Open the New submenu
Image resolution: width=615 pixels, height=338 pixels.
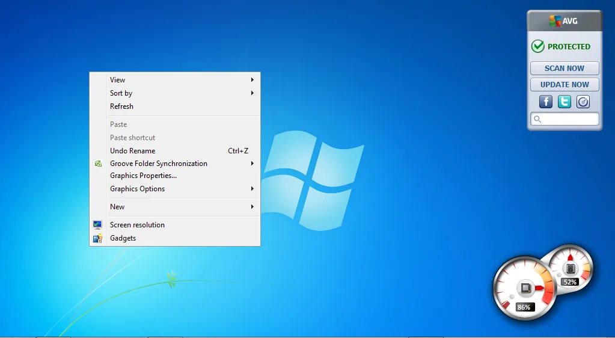(175, 207)
